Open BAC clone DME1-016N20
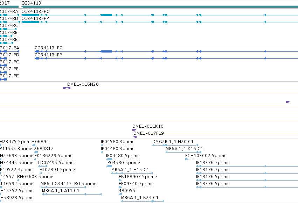 [x=83, y=84]
